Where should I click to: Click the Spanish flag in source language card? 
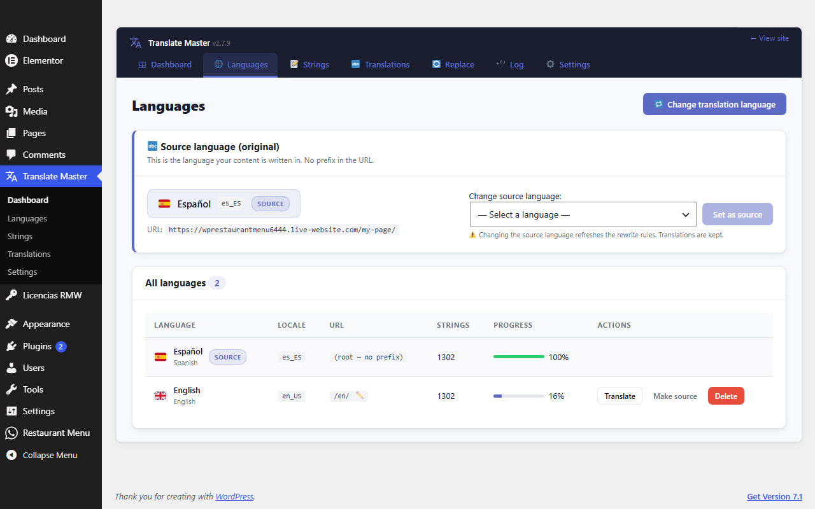coord(164,204)
